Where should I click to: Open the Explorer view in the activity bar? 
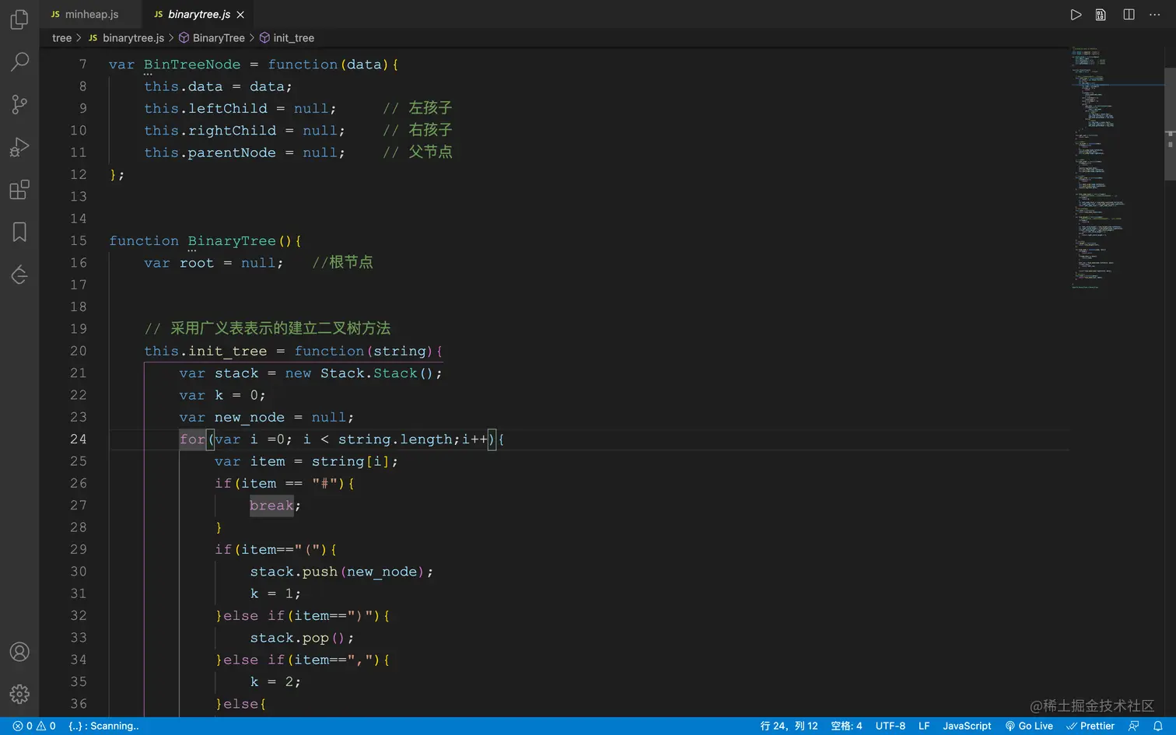click(19, 19)
